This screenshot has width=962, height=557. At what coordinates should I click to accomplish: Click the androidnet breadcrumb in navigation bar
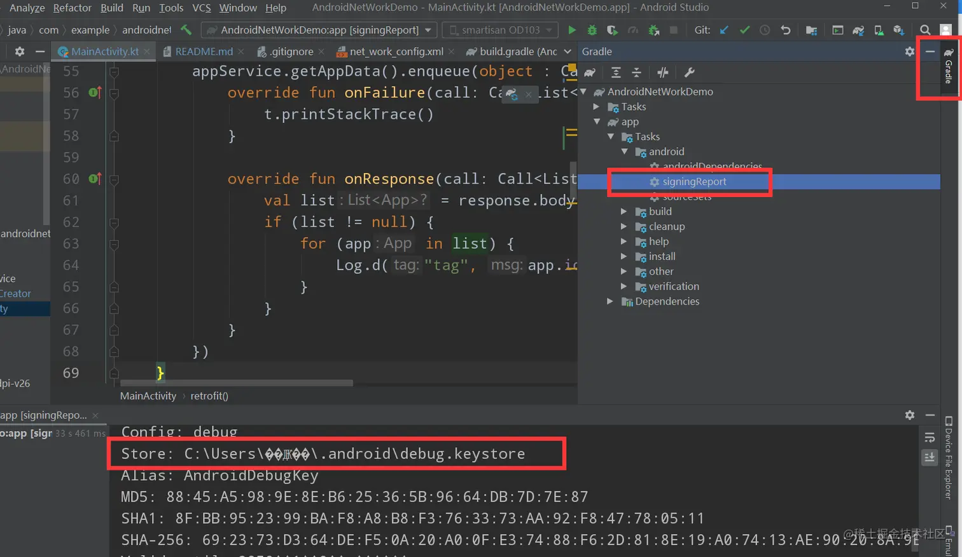tap(147, 30)
